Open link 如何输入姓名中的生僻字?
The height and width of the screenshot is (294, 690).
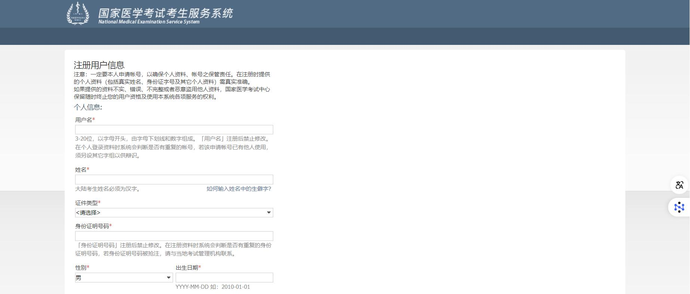239,189
